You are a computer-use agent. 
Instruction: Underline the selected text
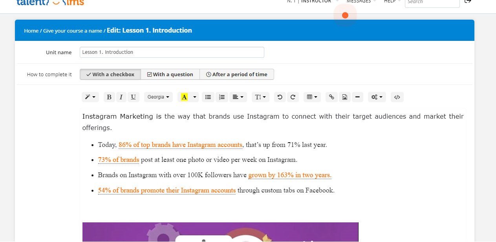(x=134, y=97)
